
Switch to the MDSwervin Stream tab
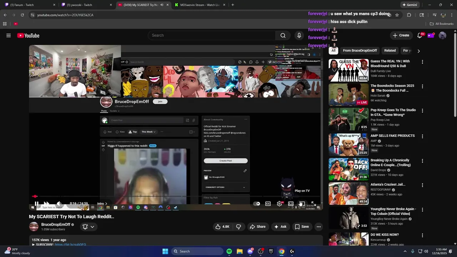(x=200, y=5)
